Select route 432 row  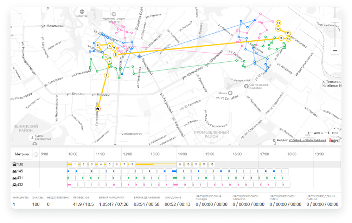tap(176, 185)
